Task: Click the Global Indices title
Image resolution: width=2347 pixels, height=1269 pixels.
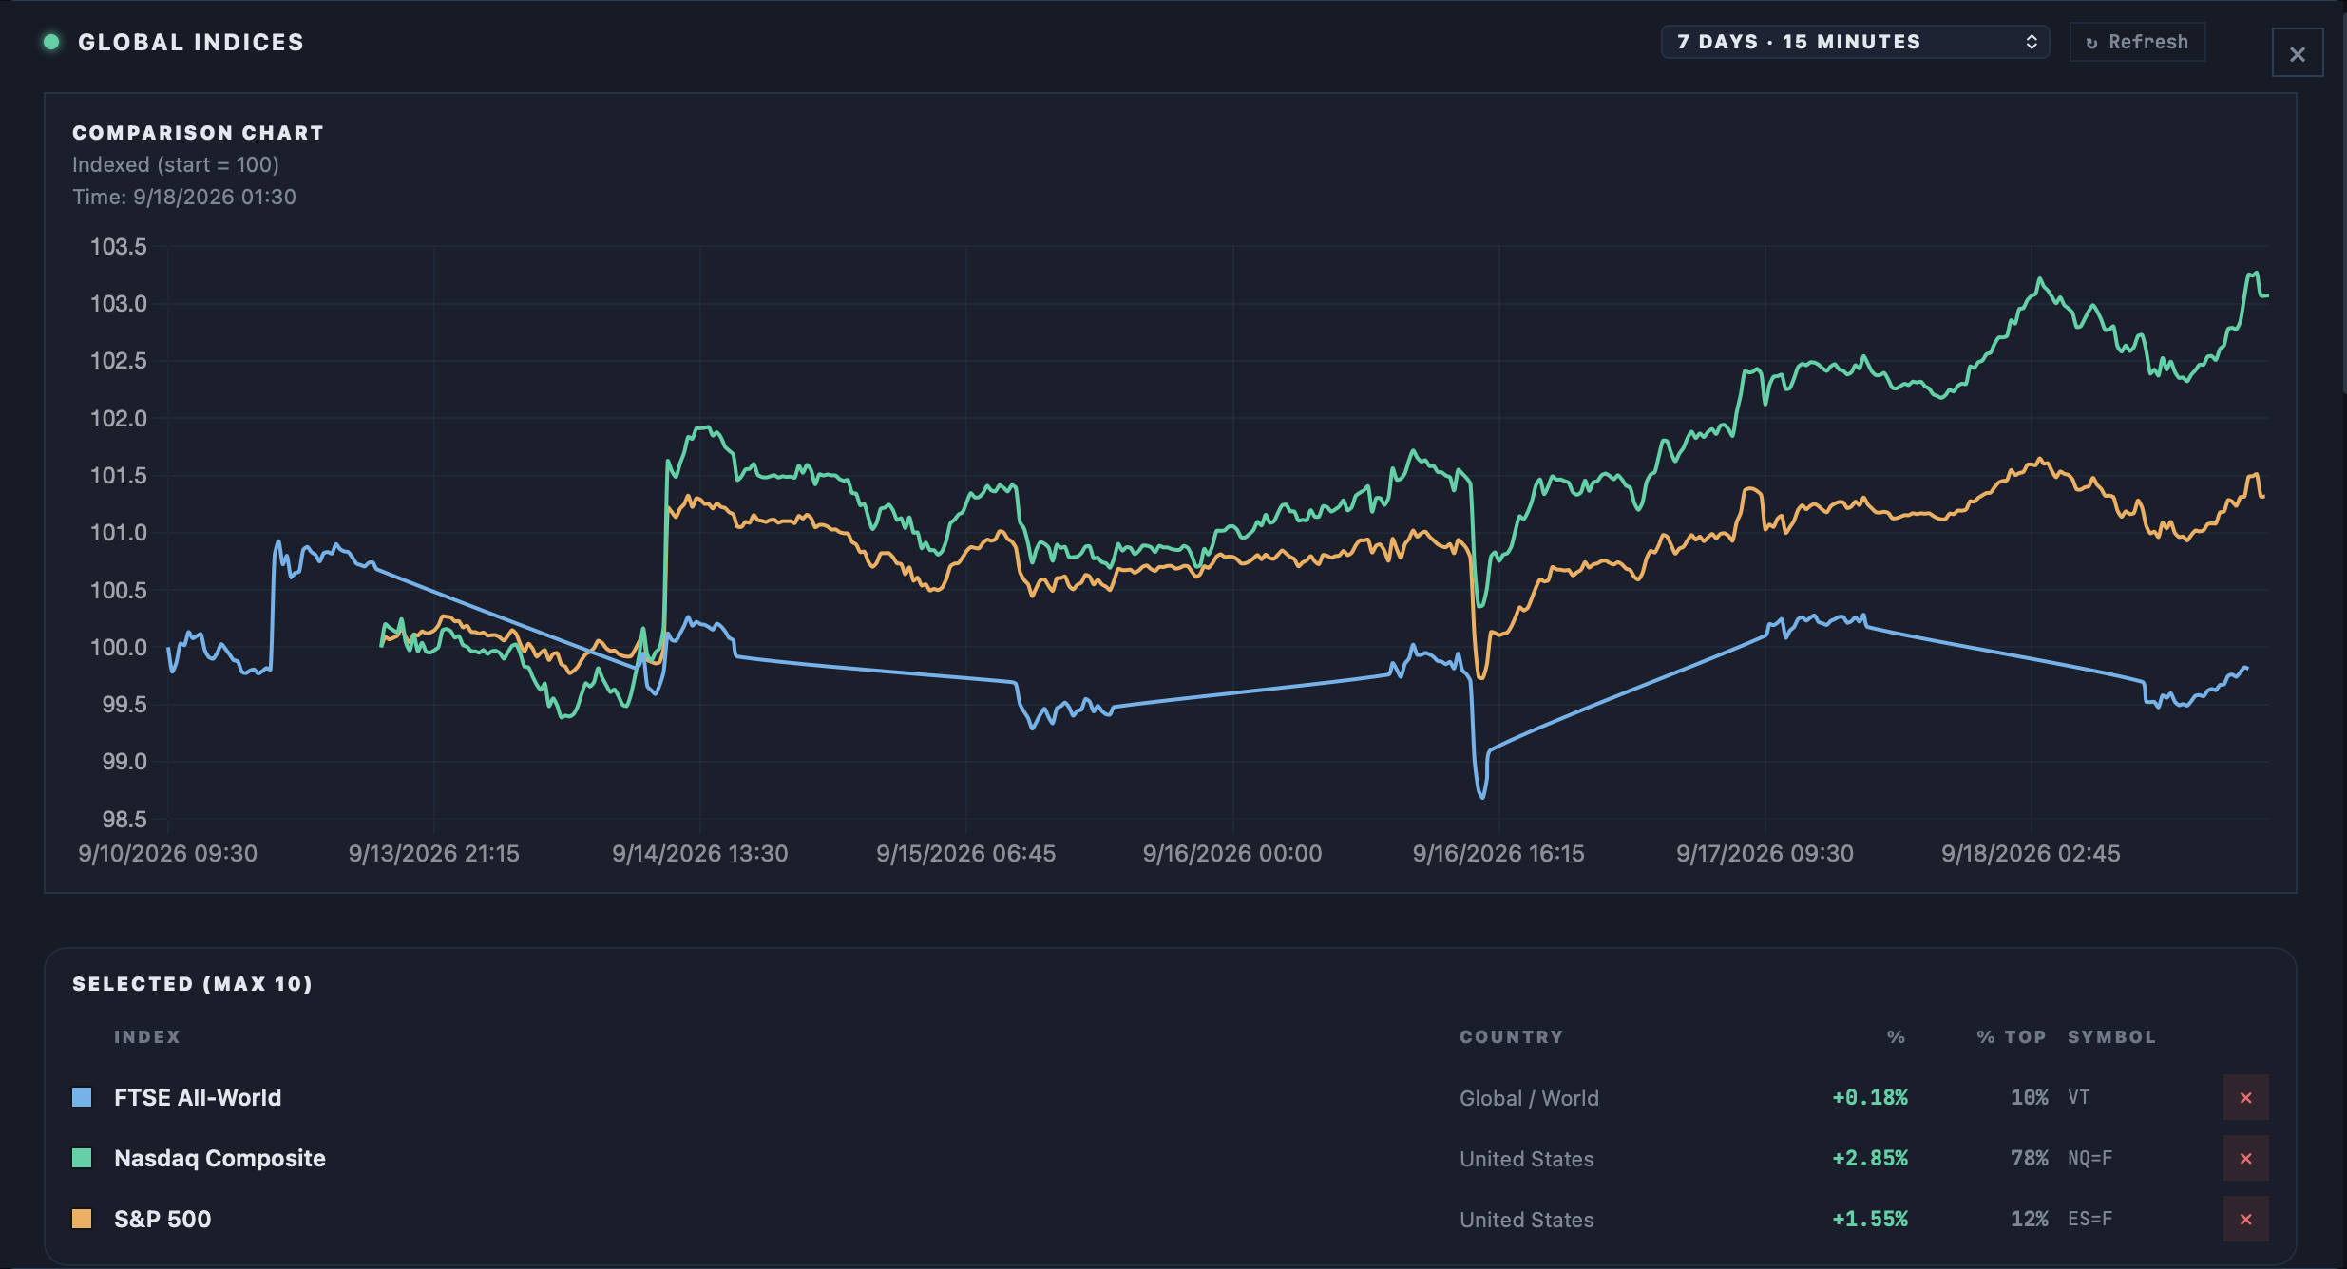Action: tap(191, 42)
